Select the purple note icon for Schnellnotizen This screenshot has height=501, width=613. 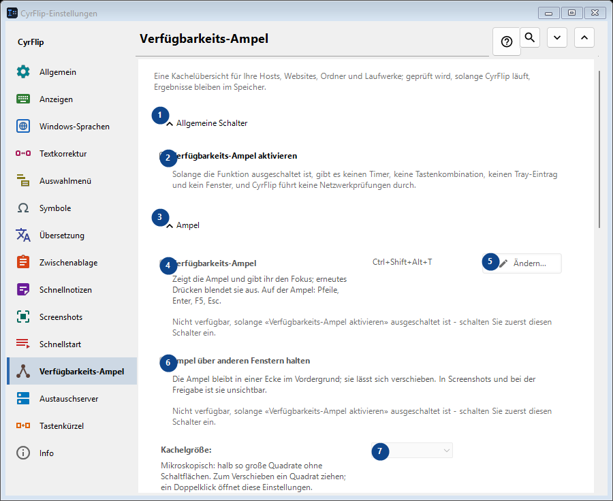coord(23,289)
